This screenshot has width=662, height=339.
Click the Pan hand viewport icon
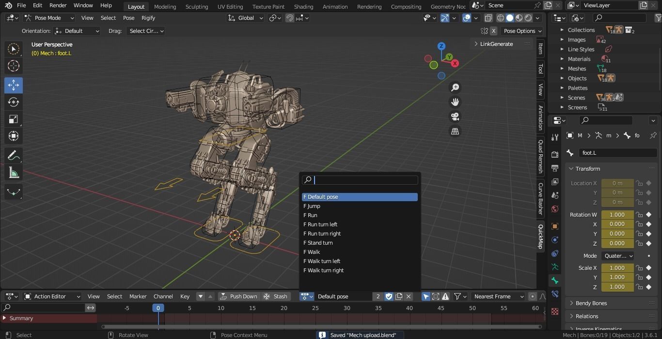point(455,102)
